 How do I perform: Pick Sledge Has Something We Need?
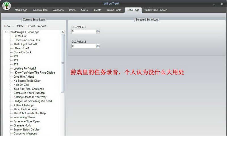pyautogui.click(x=33, y=101)
